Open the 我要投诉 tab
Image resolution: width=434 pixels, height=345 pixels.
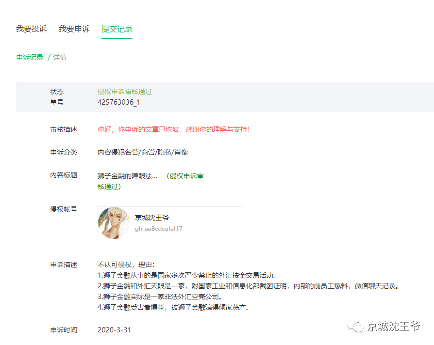pos(32,29)
